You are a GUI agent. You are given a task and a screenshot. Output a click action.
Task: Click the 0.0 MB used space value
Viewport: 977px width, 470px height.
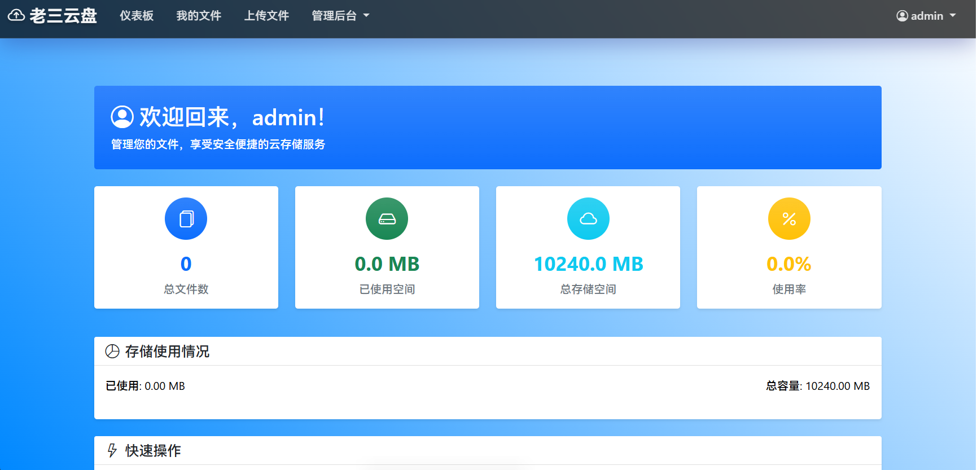pyautogui.click(x=387, y=263)
